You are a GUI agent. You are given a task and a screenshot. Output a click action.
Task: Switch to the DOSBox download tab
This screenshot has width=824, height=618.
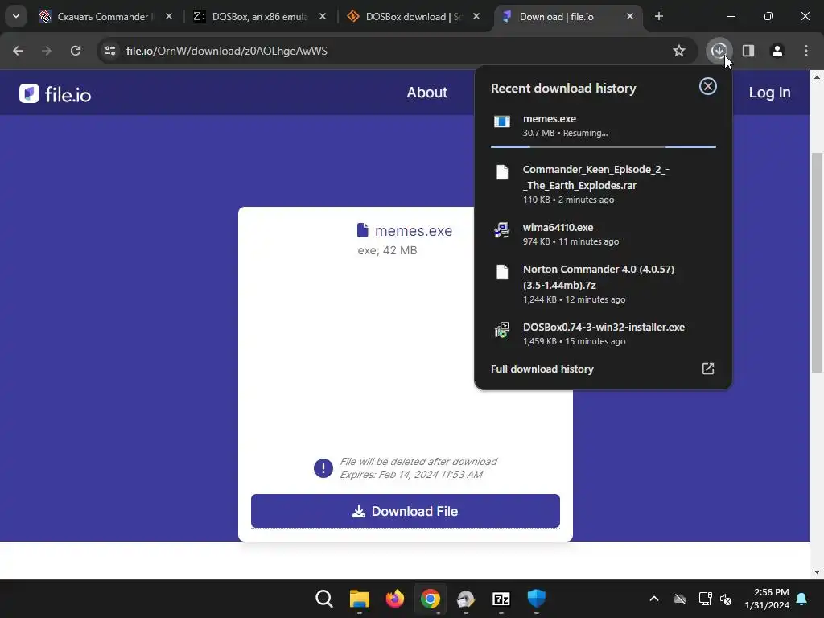click(414, 17)
